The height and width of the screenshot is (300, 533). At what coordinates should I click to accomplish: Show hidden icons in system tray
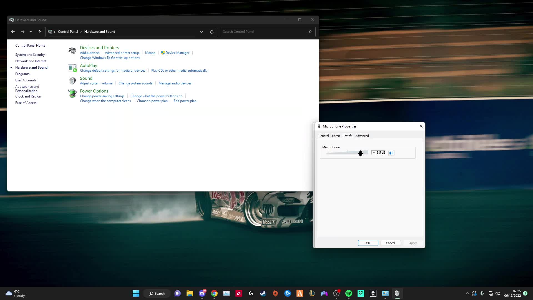467,293
